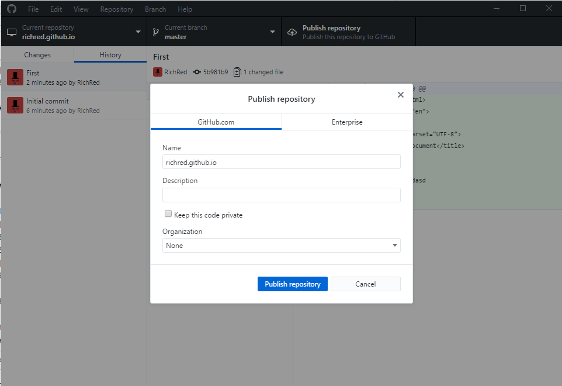562x386 pixels.
Task: Click commit hash icon beside 5b981b9
Action: pyautogui.click(x=197, y=72)
